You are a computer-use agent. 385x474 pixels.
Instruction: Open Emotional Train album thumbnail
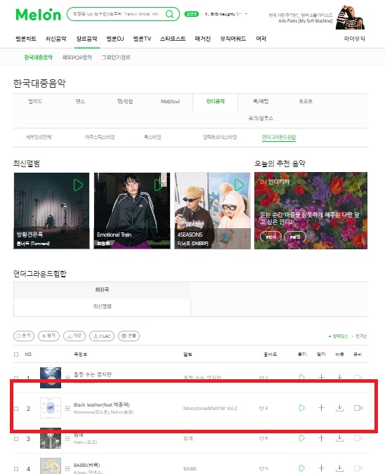pos(132,211)
